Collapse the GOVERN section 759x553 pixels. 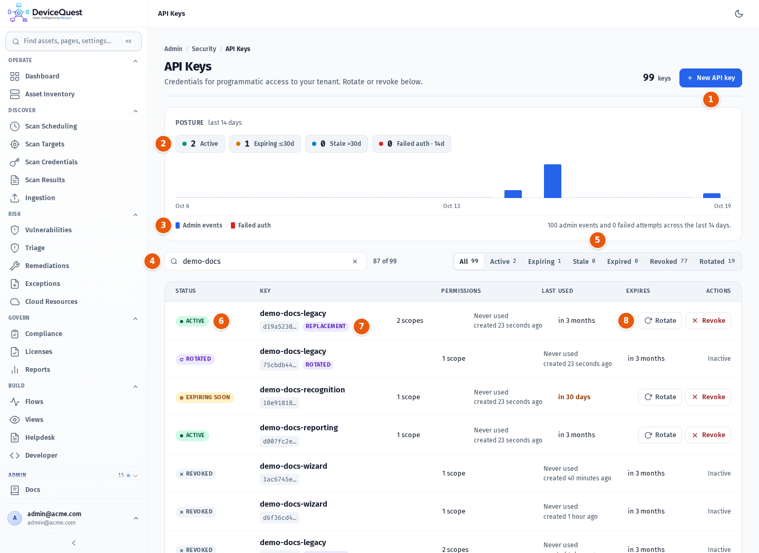point(135,319)
